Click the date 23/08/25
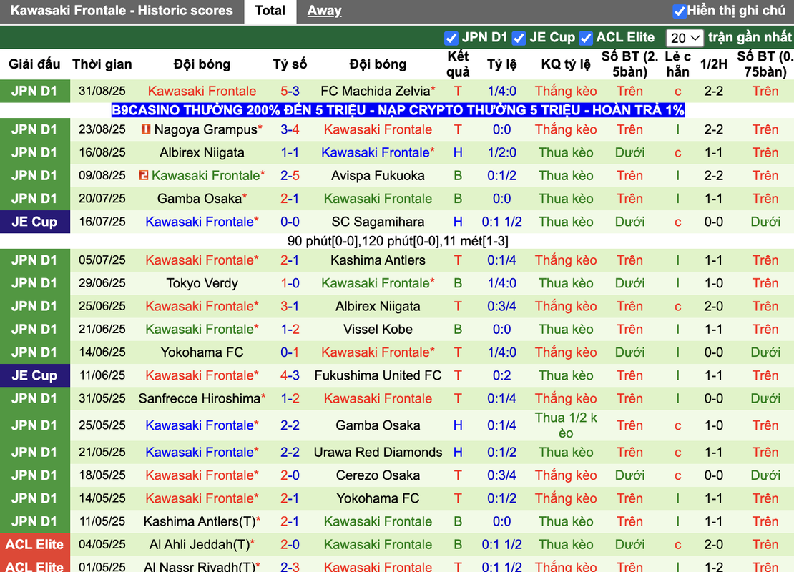 102,129
